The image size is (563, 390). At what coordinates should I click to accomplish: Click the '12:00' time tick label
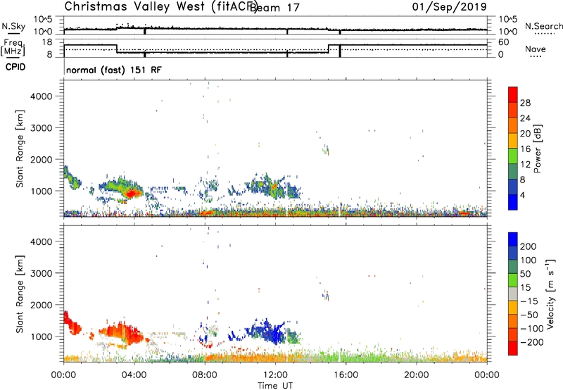point(275,375)
